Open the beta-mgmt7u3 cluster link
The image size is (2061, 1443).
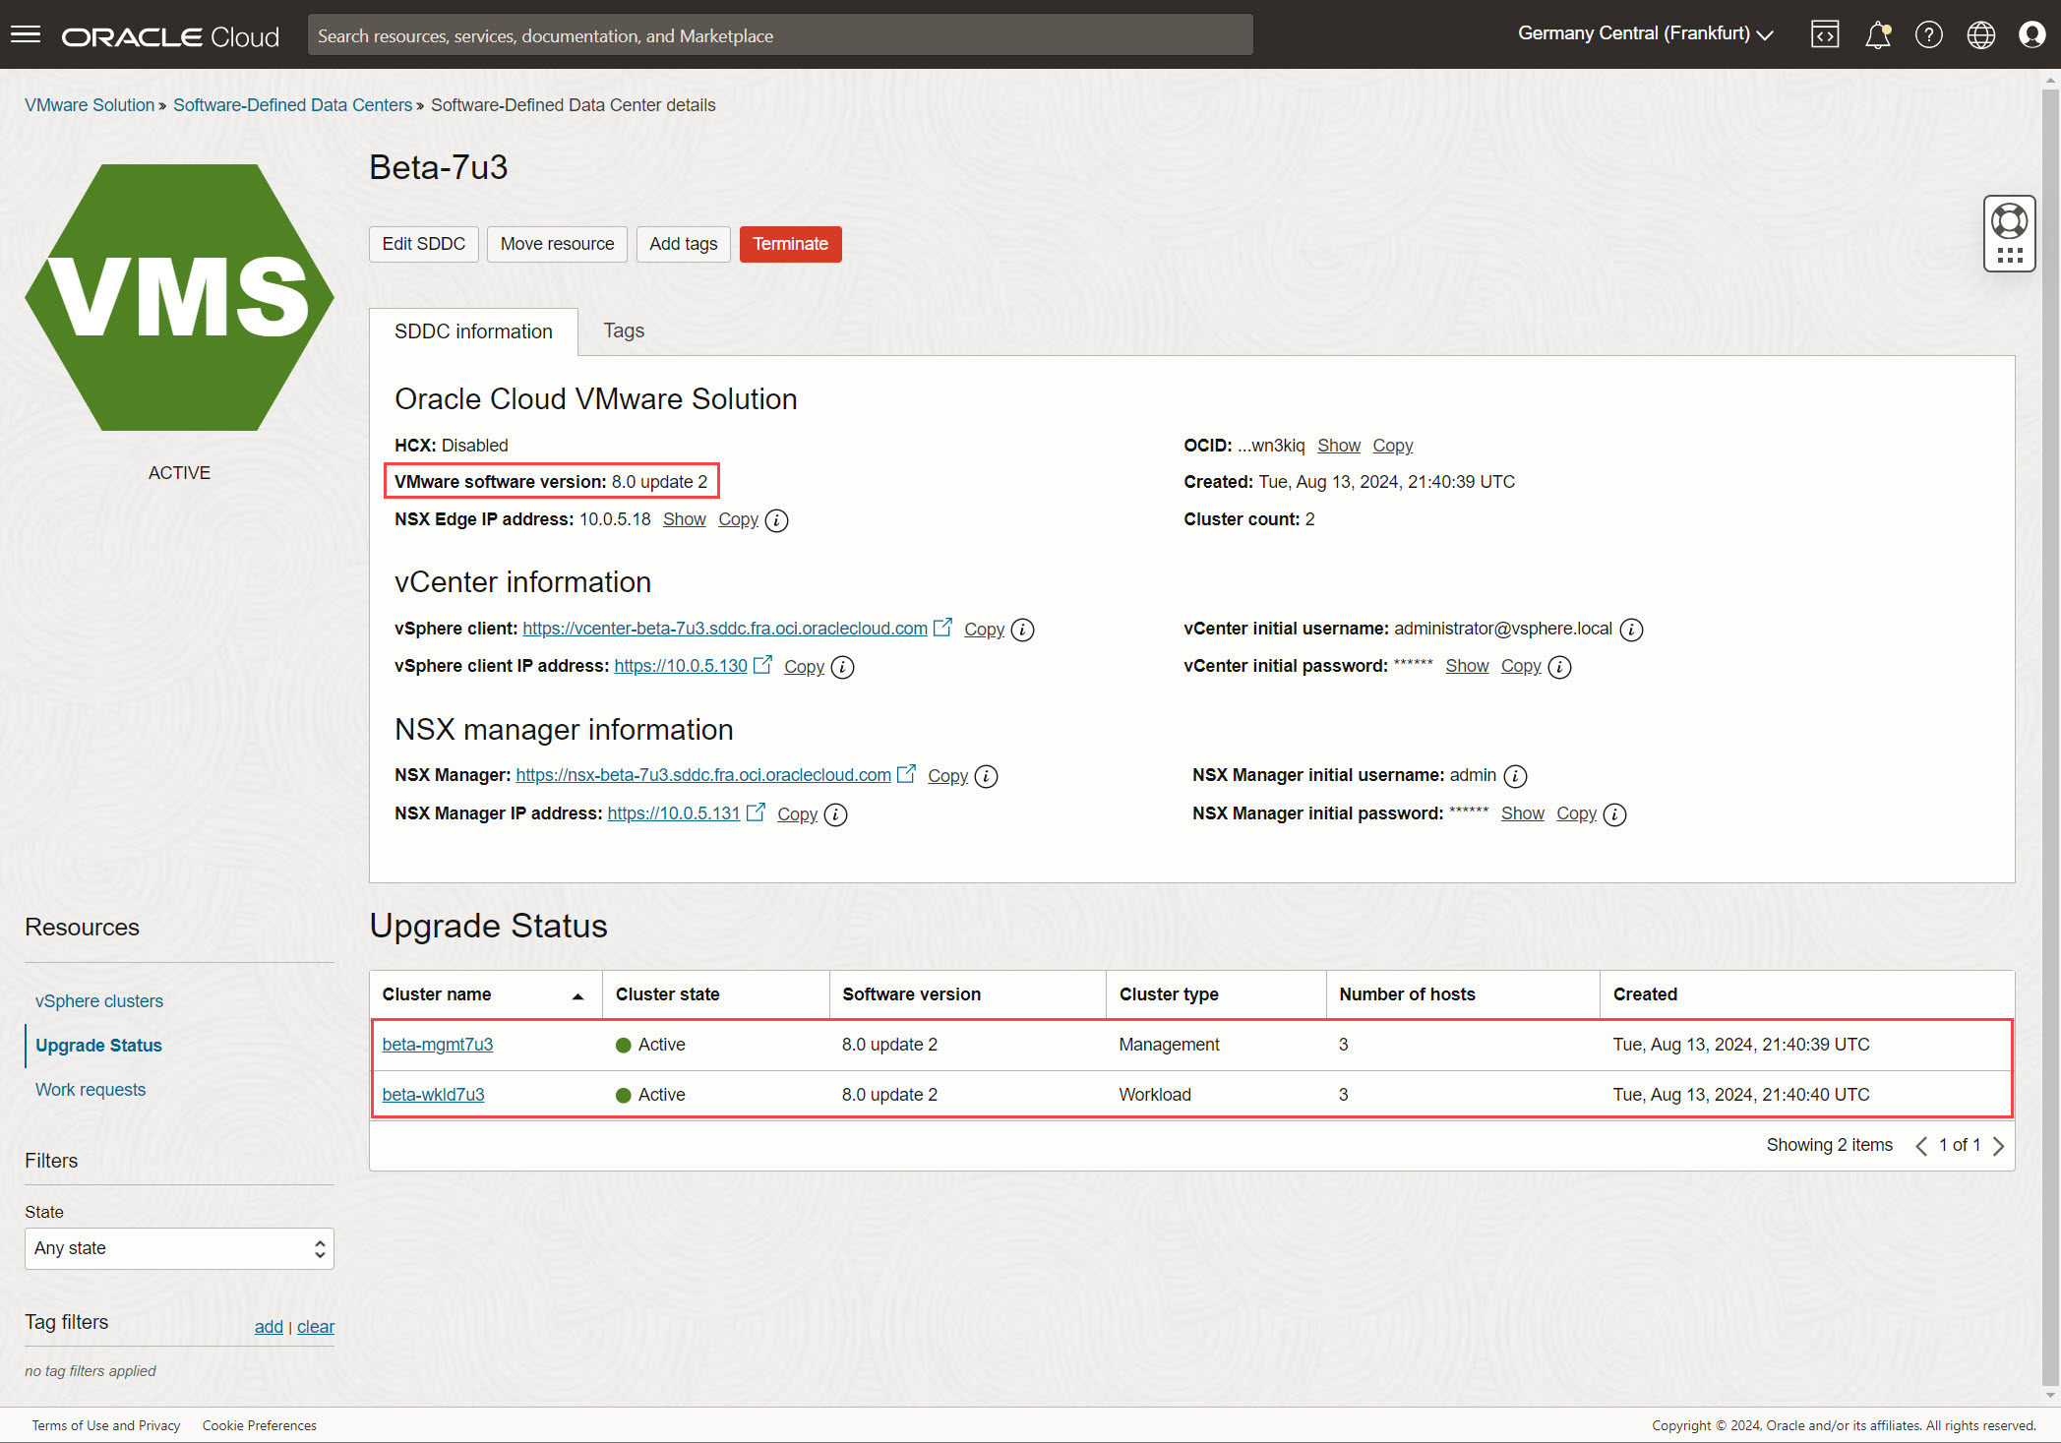[x=438, y=1045]
